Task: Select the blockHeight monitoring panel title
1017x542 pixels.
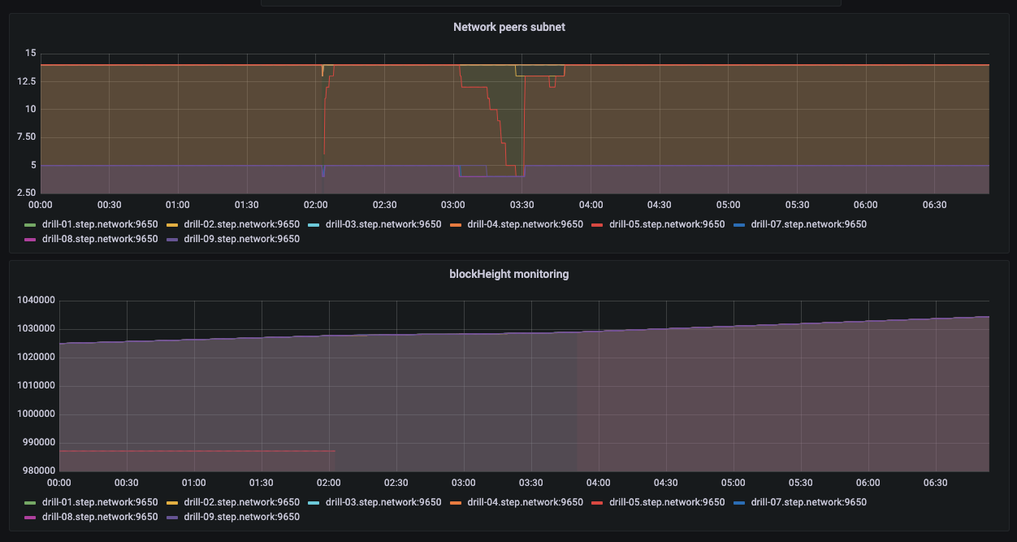Action: coord(509,274)
